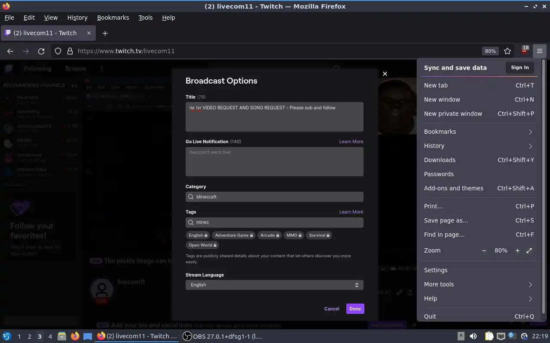This screenshot has width=550, height=343.
Task: Click the stream Title text area
Action: coord(275,117)
